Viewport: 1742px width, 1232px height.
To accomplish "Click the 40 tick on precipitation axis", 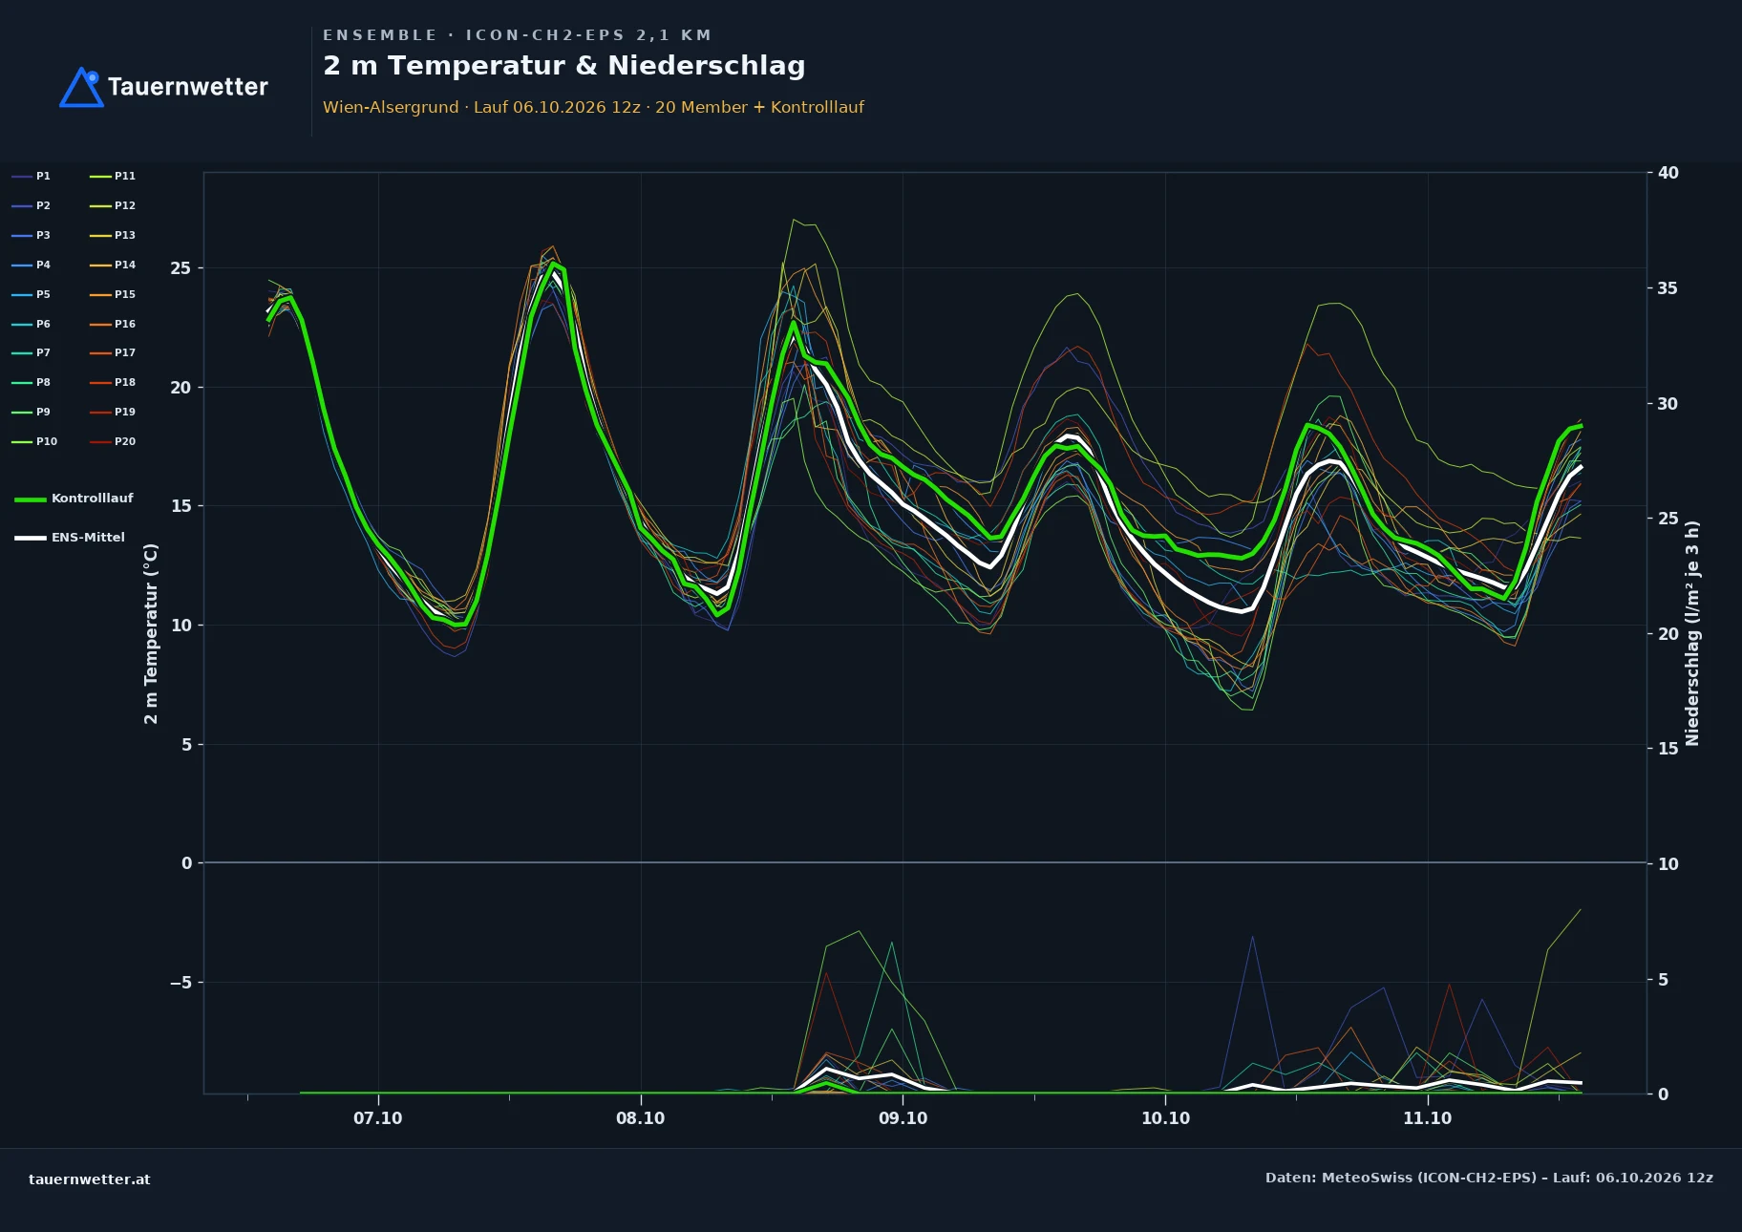I will [1668, 173].
